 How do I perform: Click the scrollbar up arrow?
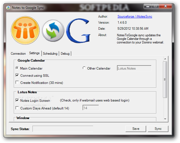(x=165, y=59)
